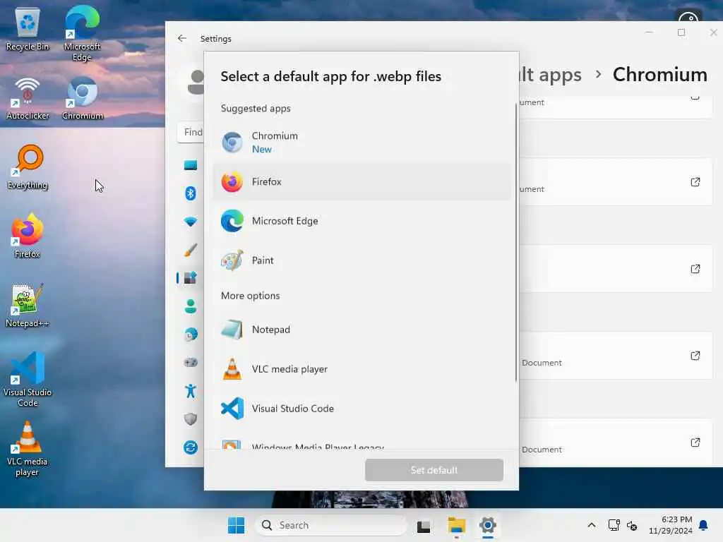Click the Find a setting search box
The height and width of the screenshot is (542, 723).
click(x=191, y=132)
